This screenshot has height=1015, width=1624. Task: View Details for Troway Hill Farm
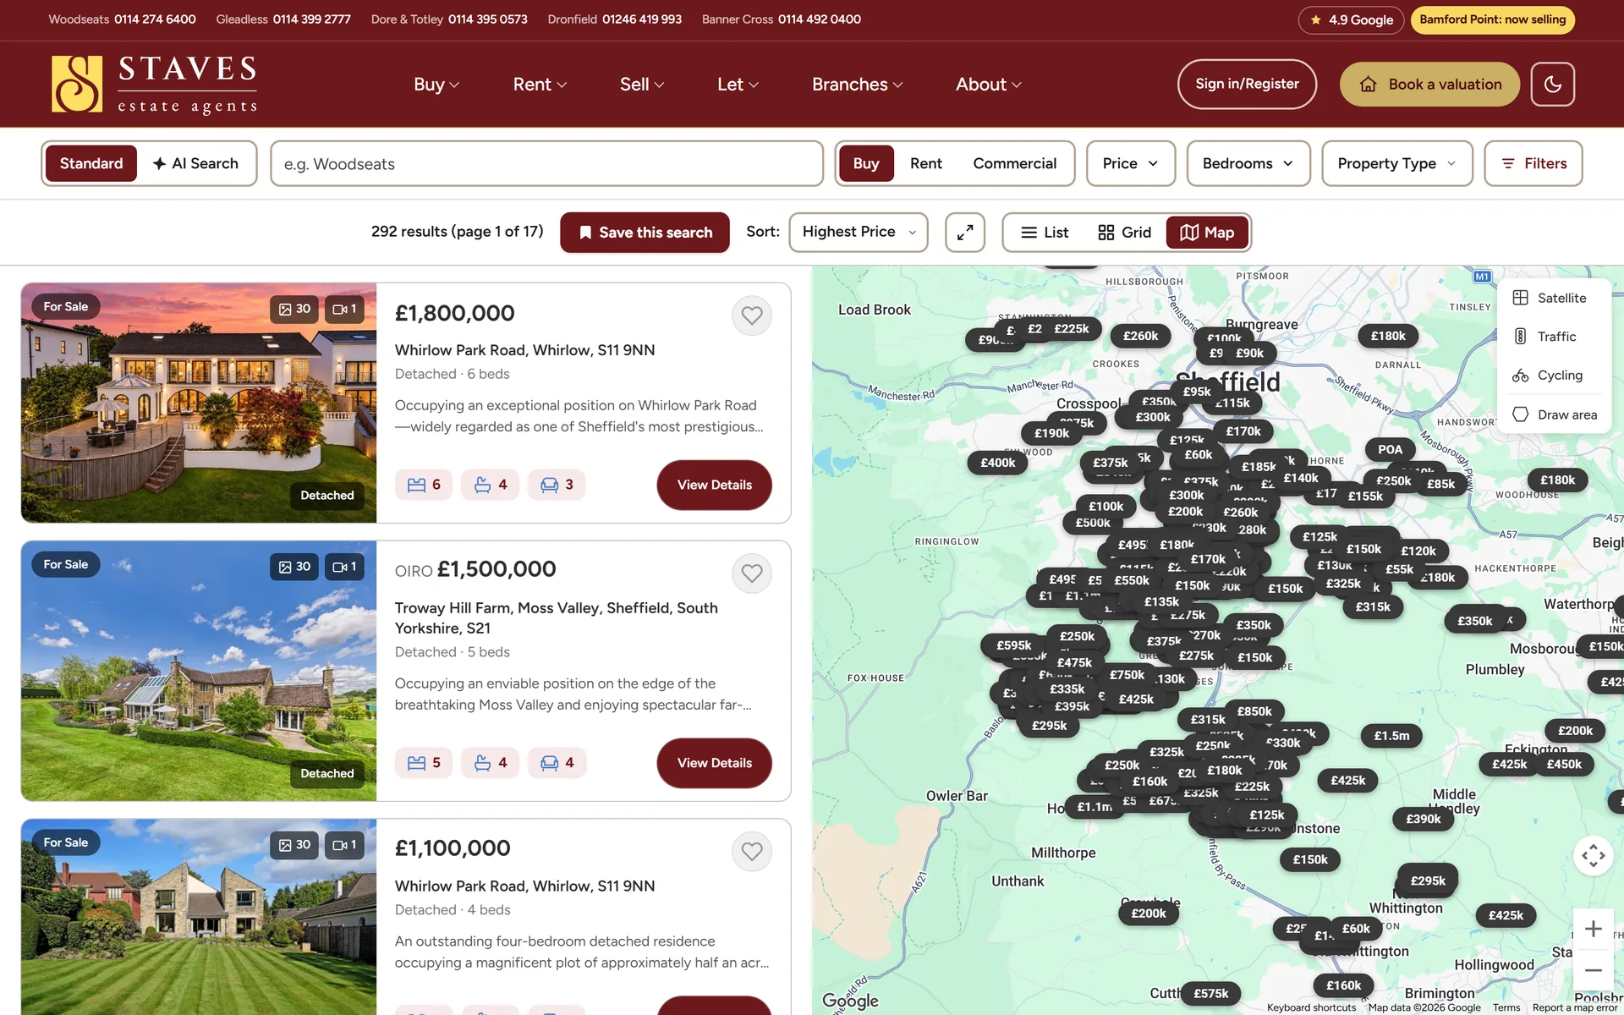pyautogui.click(x=714, y=763)
